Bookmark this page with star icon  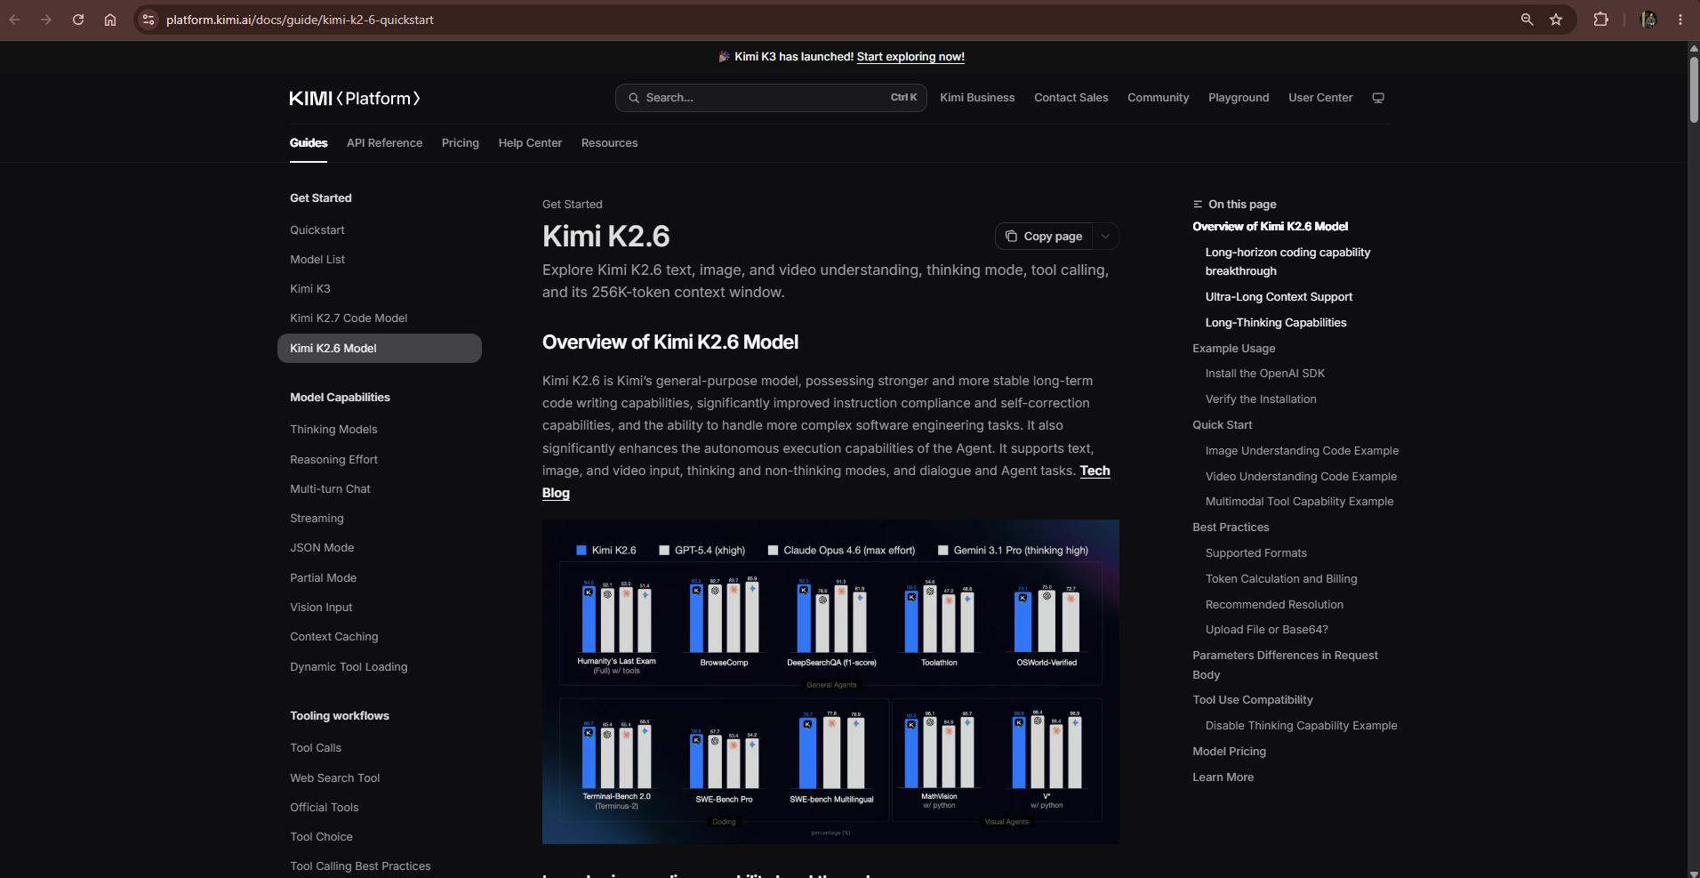click(x=1556, y=20)
